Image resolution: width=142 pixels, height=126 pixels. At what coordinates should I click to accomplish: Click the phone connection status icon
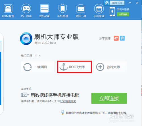click(x=112, y=12)
